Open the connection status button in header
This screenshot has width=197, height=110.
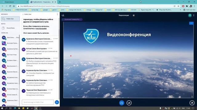(190, 15)
